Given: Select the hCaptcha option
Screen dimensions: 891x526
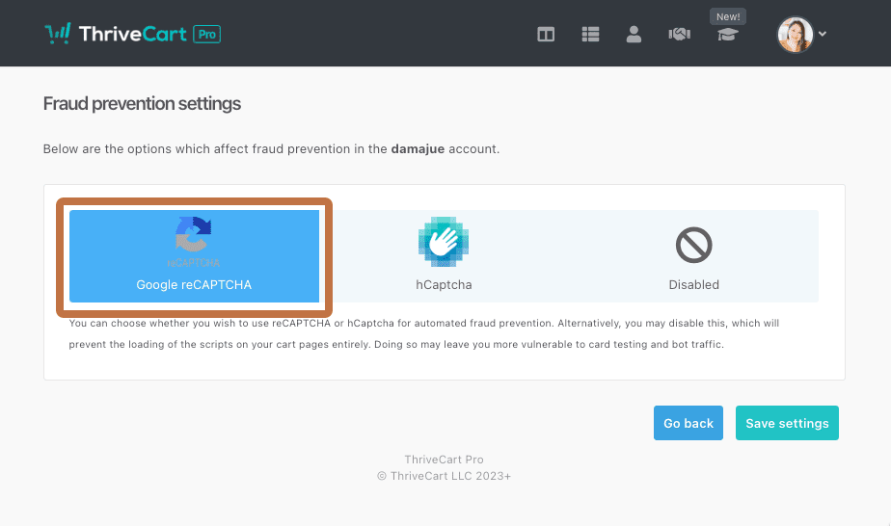Looking at the screenshot, I should 444,256.
